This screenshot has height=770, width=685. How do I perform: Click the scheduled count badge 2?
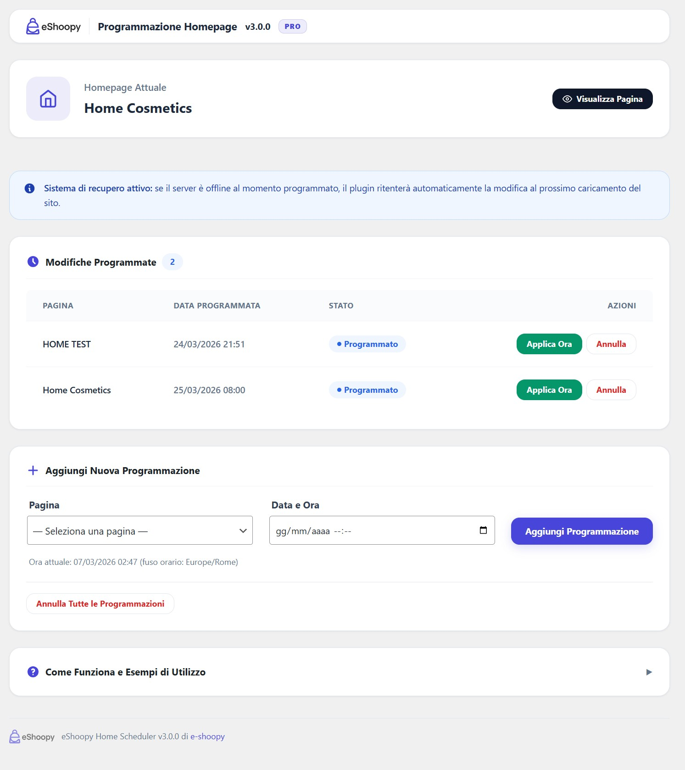coord(173,262)
